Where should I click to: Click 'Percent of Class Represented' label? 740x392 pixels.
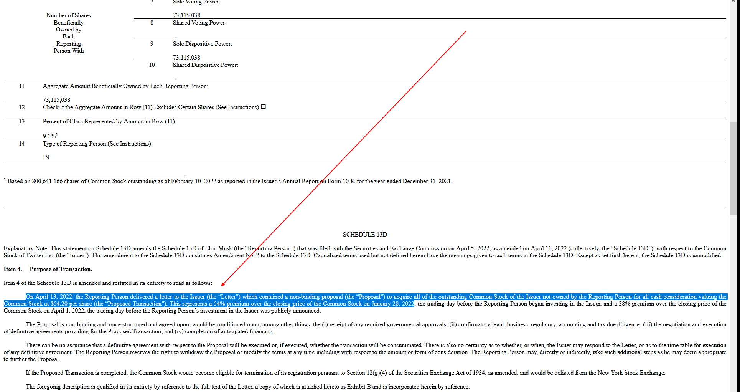click(x=110, y=121)
